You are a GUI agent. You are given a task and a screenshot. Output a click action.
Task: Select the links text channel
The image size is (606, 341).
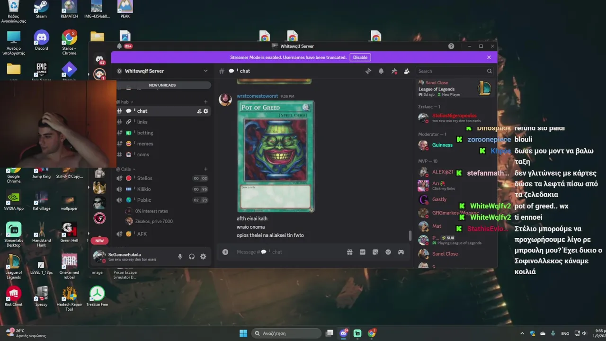(163, 122)
